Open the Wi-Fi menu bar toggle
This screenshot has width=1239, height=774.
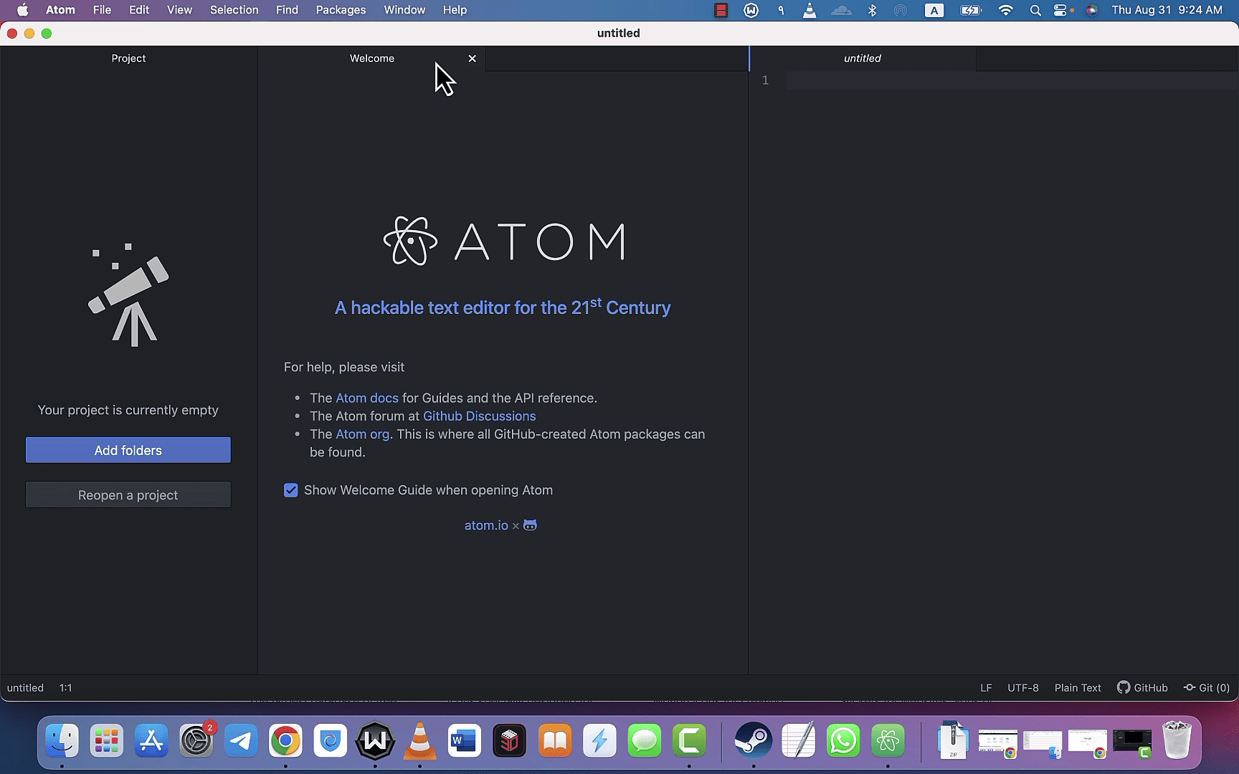(1005, 10)
